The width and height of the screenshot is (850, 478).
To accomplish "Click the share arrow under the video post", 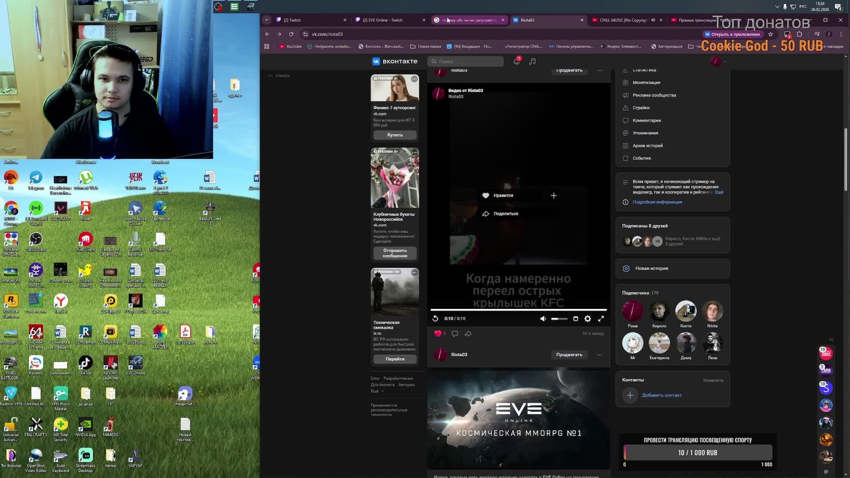I will (x=468, y=334).
